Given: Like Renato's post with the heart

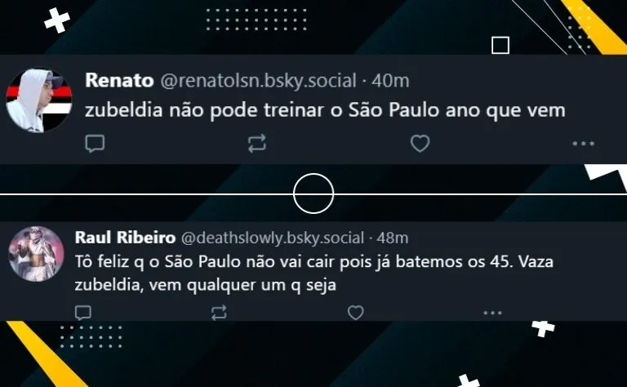Looking at the screenshot, I should (420, 143).
